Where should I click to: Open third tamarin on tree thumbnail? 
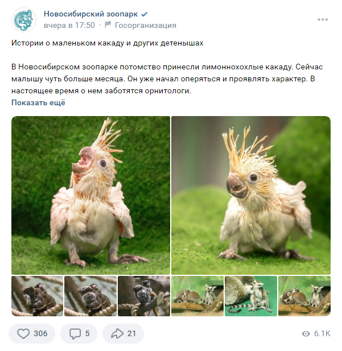point(144,296)
